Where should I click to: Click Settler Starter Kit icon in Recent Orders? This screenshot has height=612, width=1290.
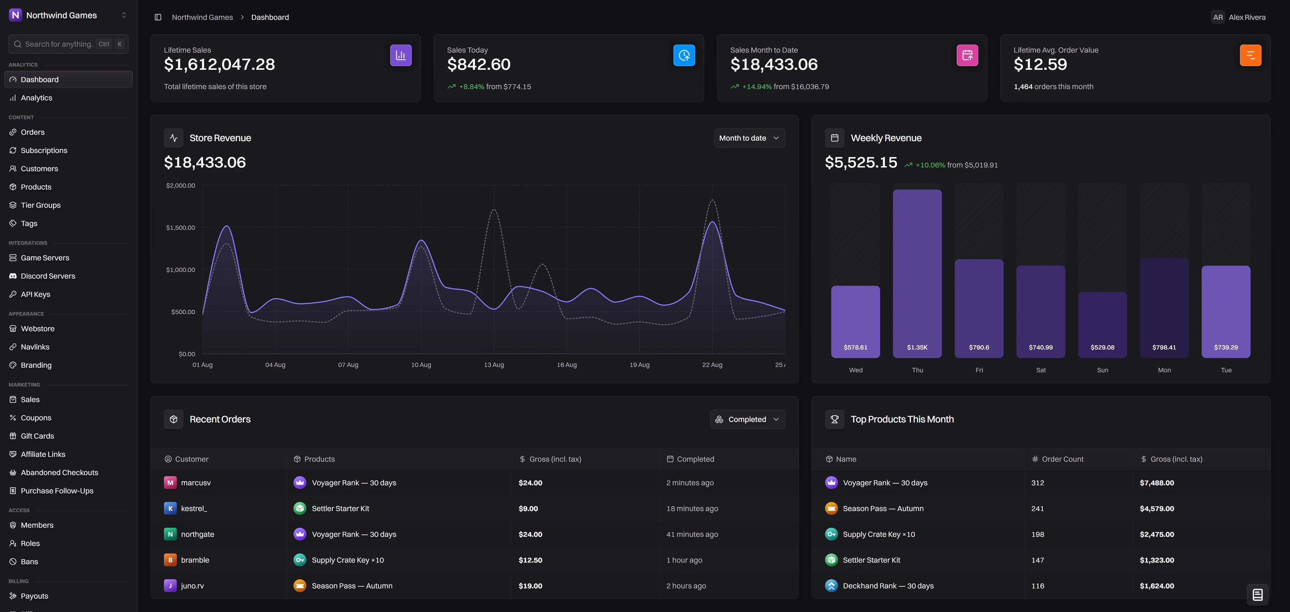click(x=300, y=509)
